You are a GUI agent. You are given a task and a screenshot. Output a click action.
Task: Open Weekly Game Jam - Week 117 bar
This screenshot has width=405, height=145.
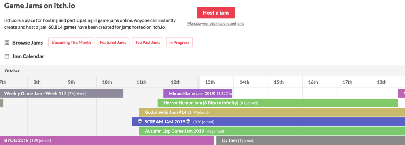(61, 94)
